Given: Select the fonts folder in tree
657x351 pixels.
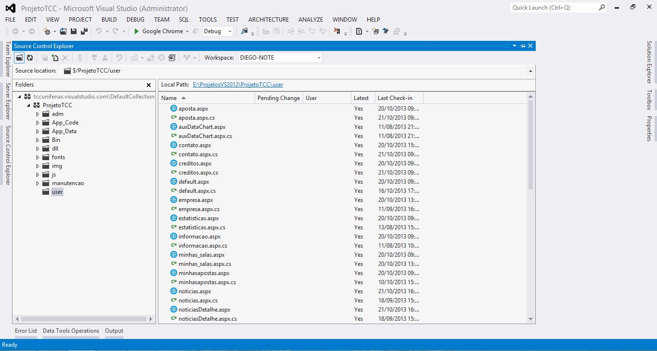Looking at the screenshot, I should coord(58,157).
